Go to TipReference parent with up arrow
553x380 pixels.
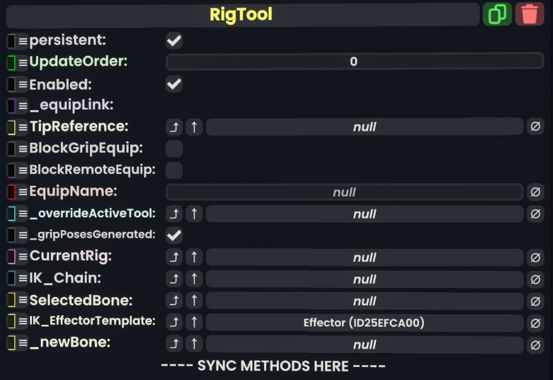194,127
